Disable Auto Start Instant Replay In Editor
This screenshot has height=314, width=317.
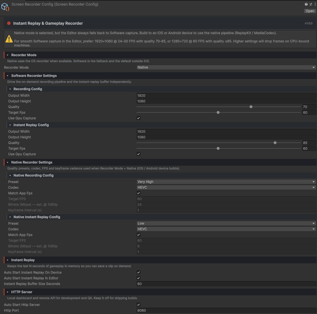click(x=139, y=278)
